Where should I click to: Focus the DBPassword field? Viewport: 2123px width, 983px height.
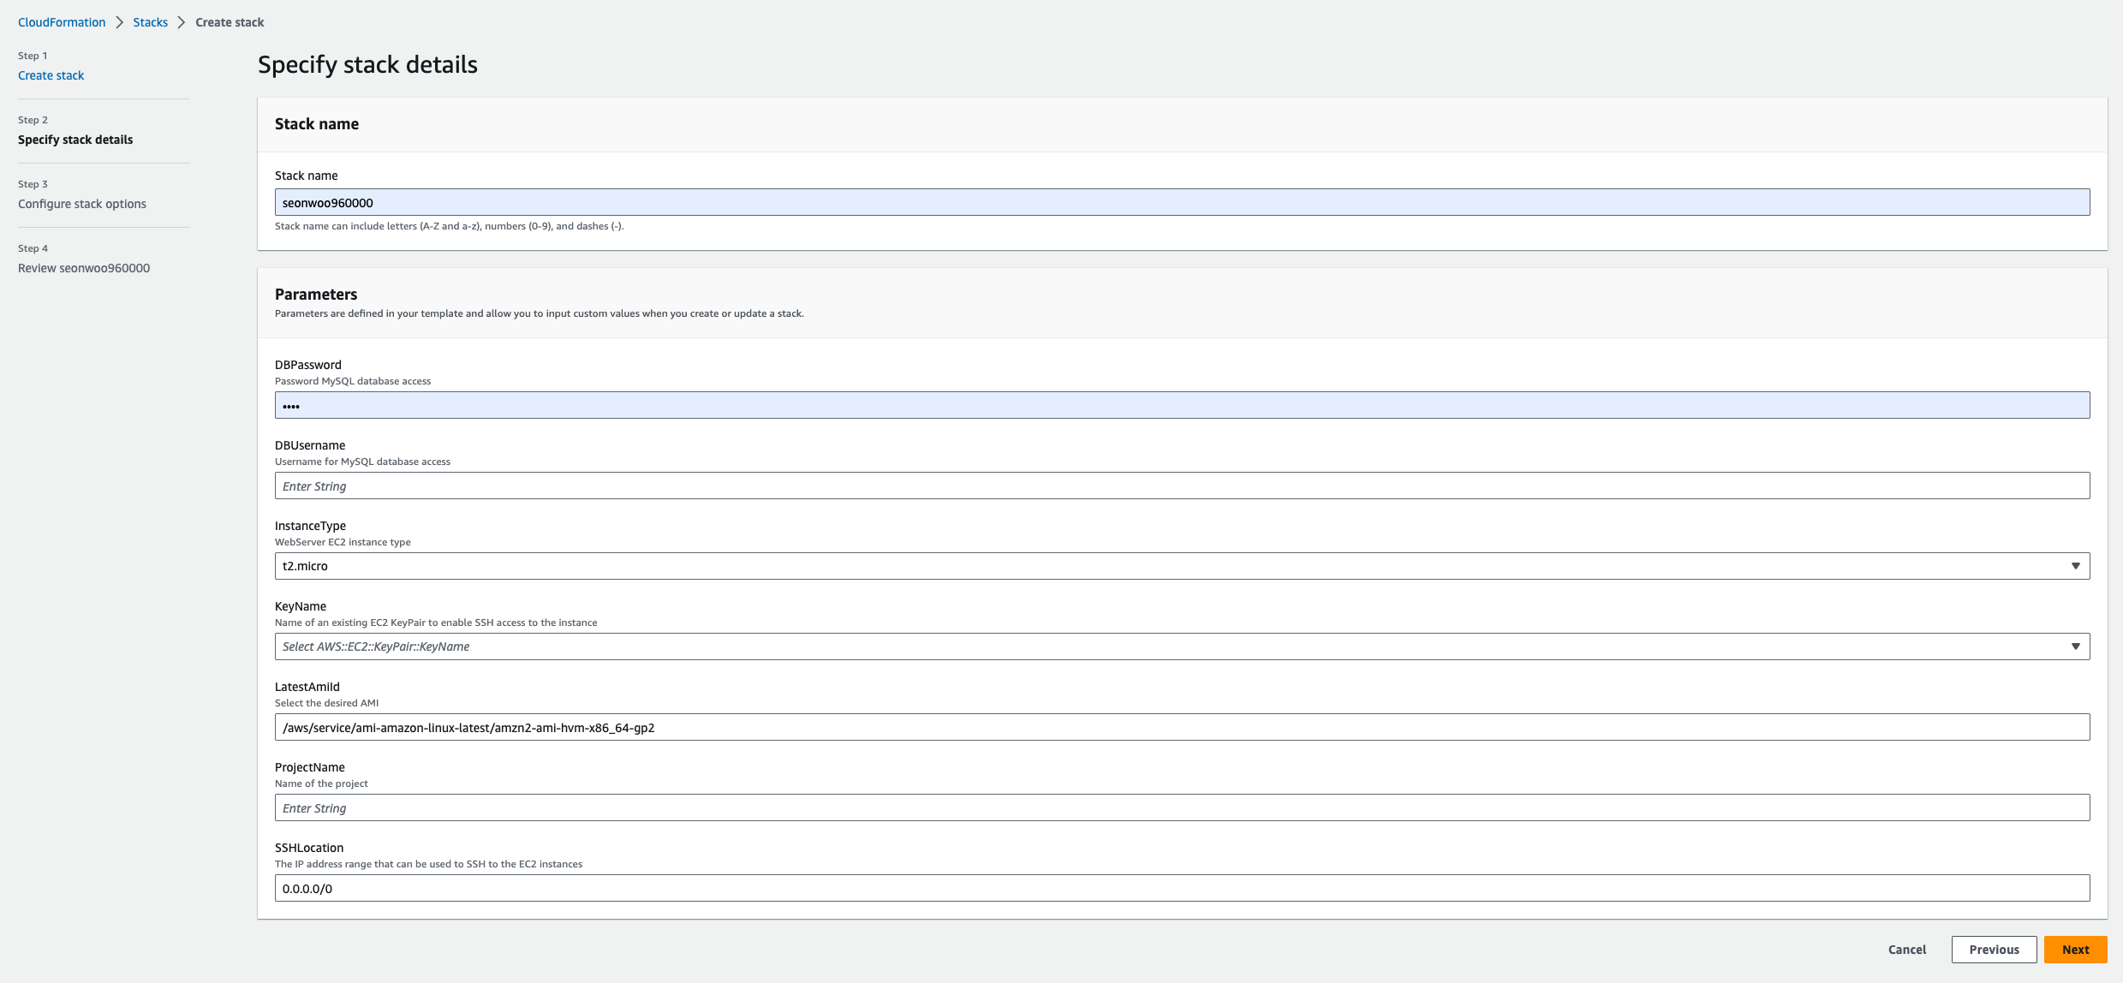click(x=1182, y=406)
